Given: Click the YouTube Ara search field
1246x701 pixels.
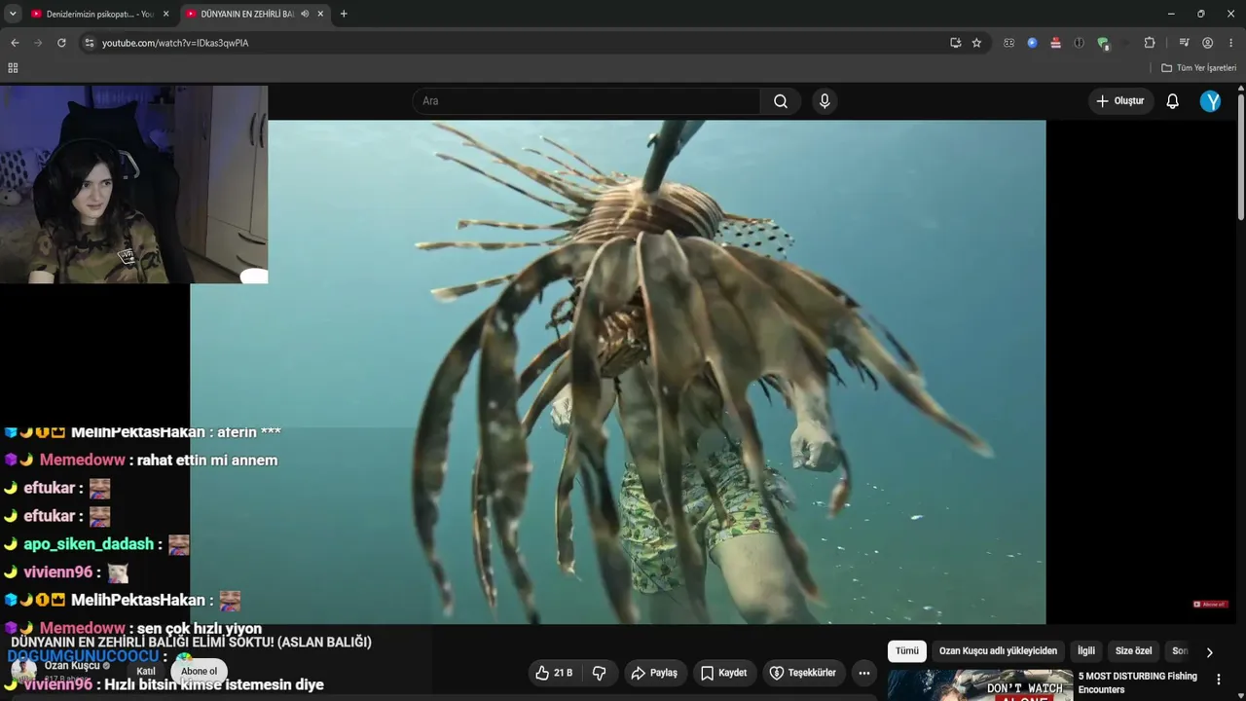Looking at the screenshot, I should (586, 101).
